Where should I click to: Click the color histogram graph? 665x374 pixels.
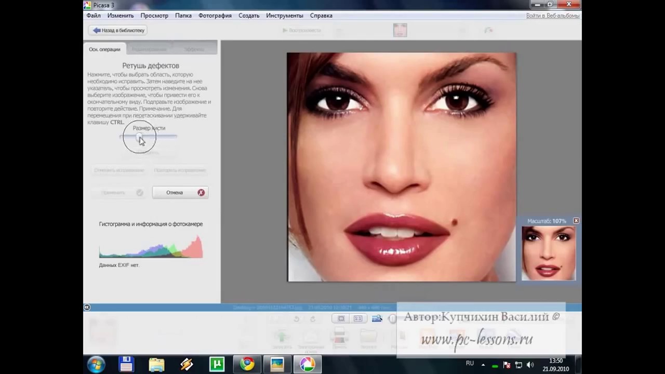click(x=151, y=246)
